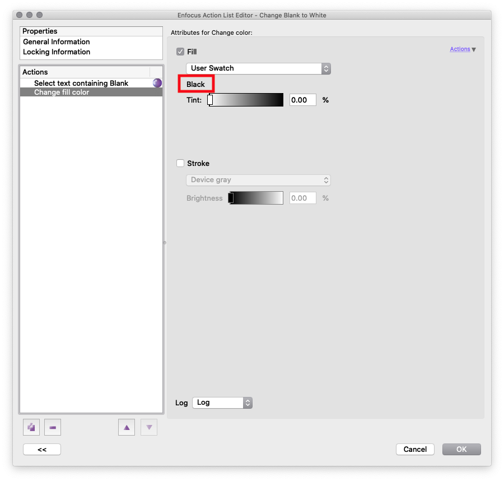Screen dimensions: 504x481
Task: Open the Device gray dropdown
Action: pyautogui.click(x=258, y=180)
